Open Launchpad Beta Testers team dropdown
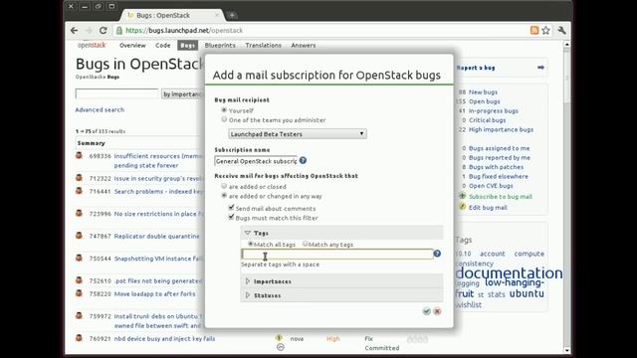This screenshot has height=358, width=637. [x=298, y=134]
